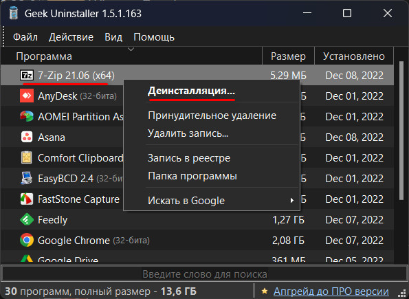Select the Asana program row
The width and height of the screenshot is (409, 299).
click(x=63, y=137)
